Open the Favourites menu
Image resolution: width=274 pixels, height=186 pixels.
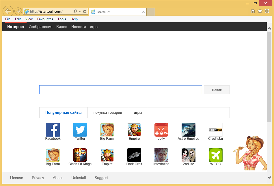tap(45, 19)
